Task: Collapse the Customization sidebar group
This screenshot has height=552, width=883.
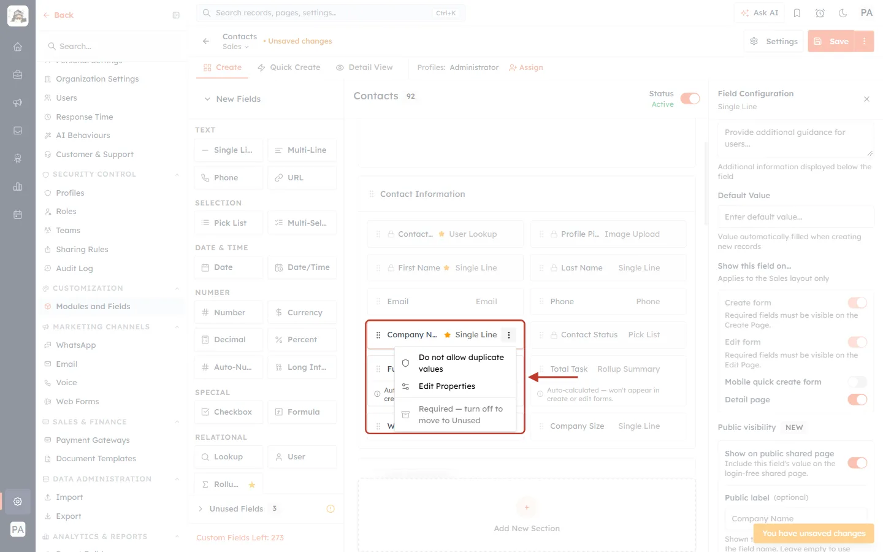Action: (x=177, y=288)
